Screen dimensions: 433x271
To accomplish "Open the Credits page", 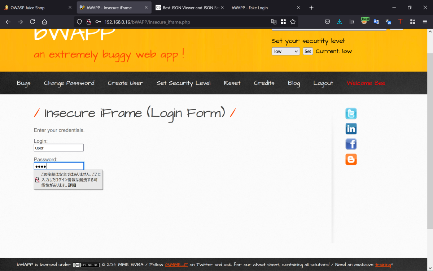I will tap(264, 83).
